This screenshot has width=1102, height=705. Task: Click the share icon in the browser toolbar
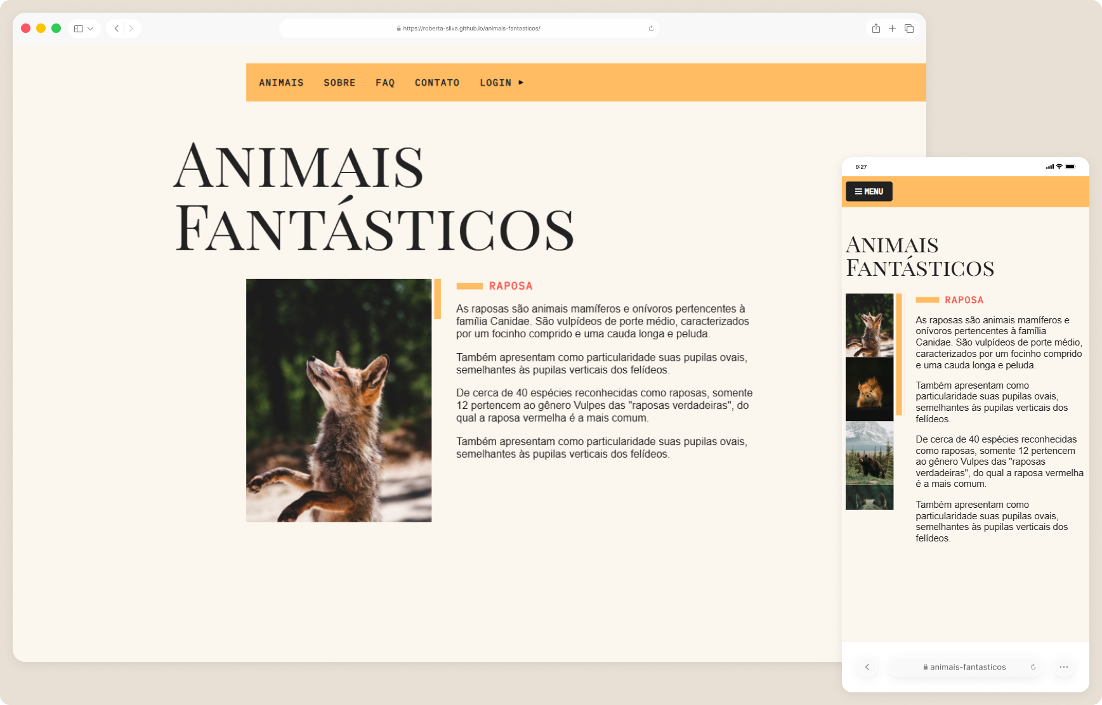pyautogui.click(x=876, y=29)
